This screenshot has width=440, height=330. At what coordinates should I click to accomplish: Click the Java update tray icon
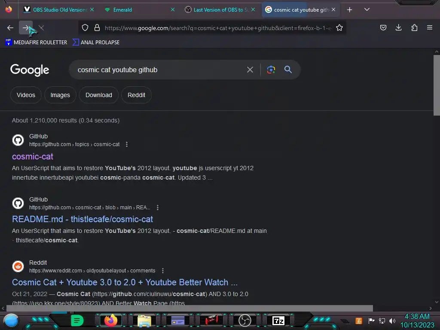(359, 321)
